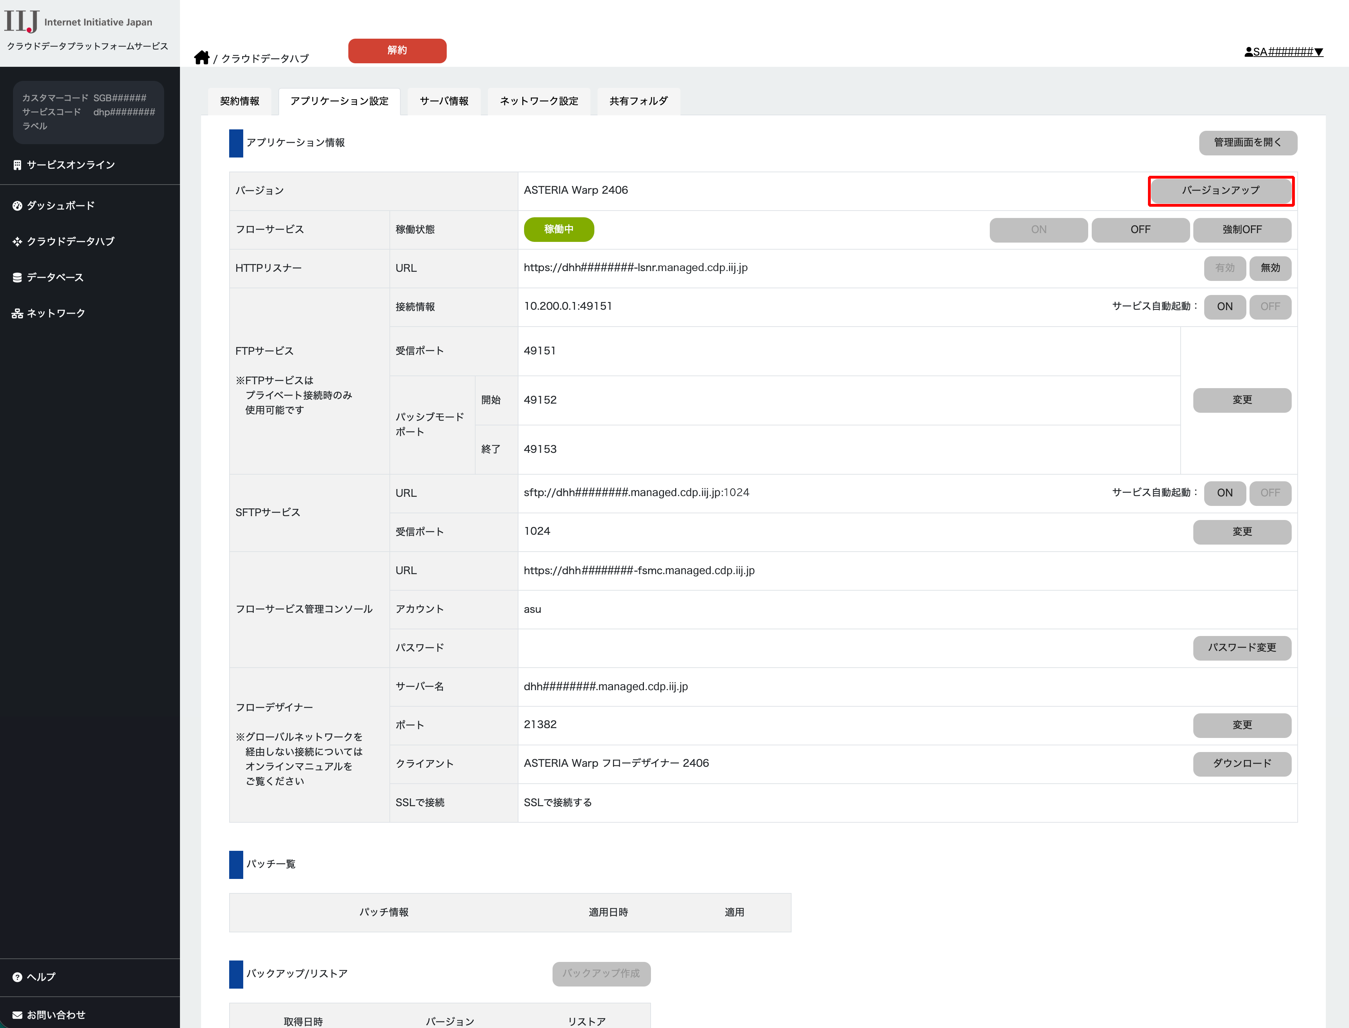Open the Dashboard sidebar item

(x=60, y=206)
